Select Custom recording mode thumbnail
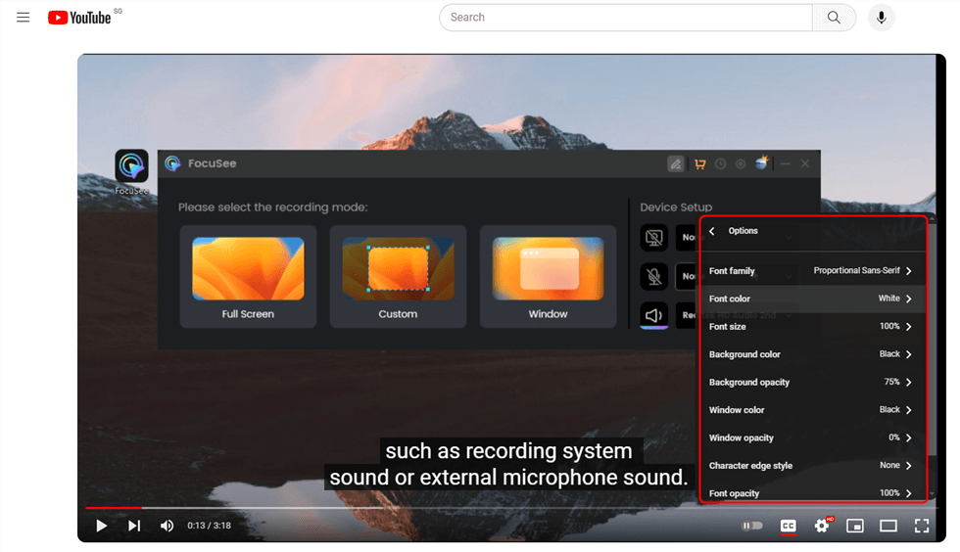This screenshot has height=552, width=960. pos(398,268)
